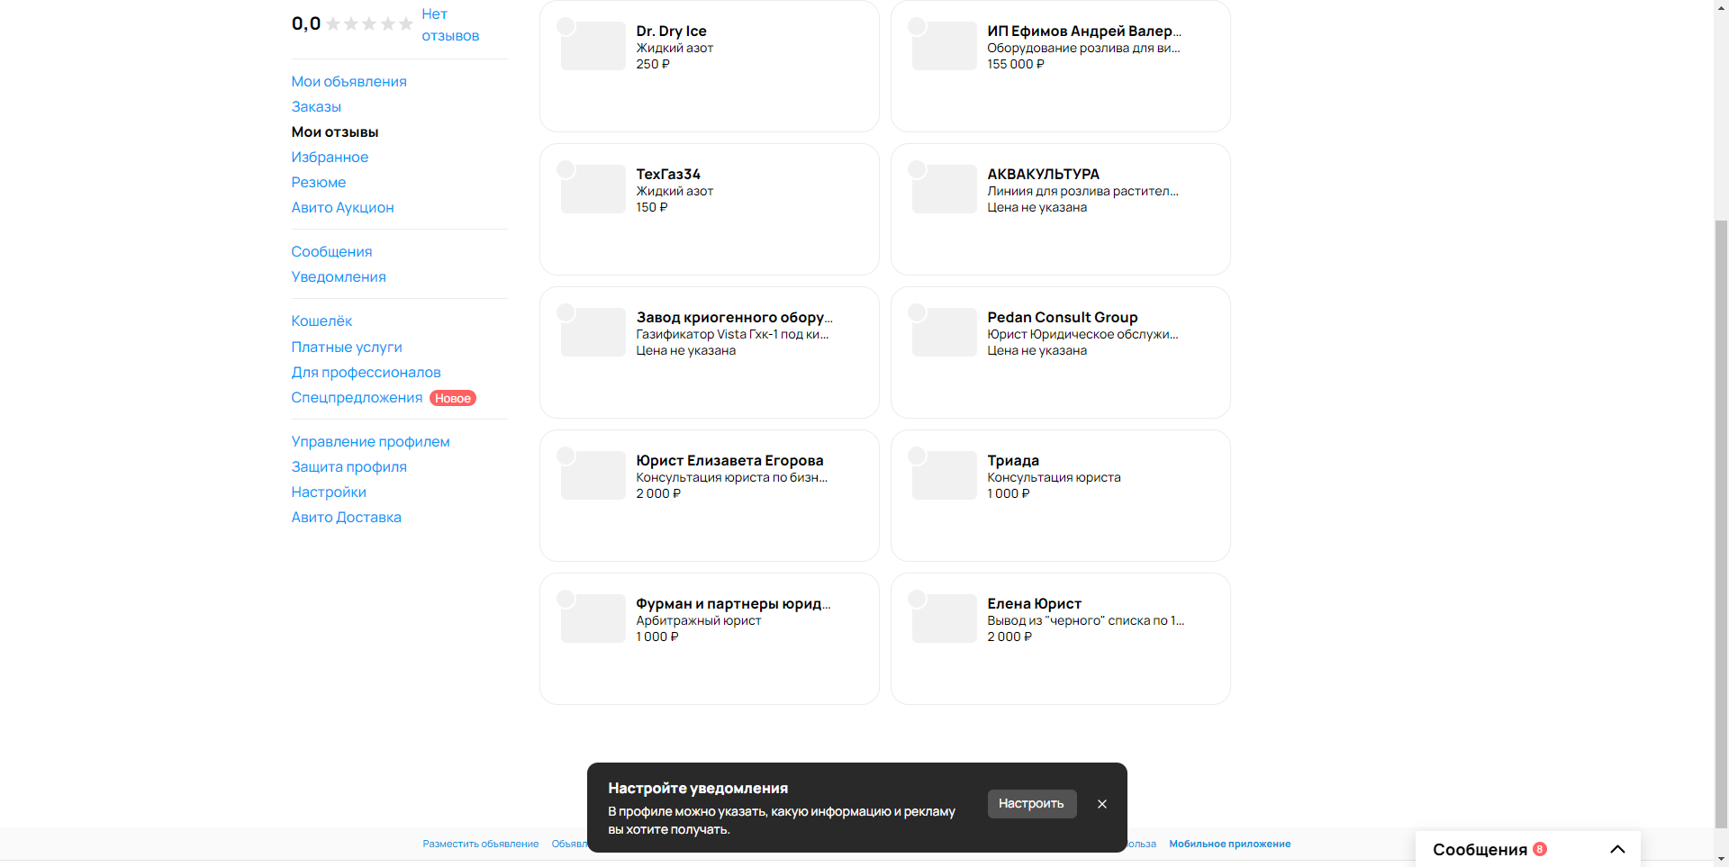Open Избранное in sidebar
The width and height of the screenshot is (1729, 867).
[x=330, y=158]
